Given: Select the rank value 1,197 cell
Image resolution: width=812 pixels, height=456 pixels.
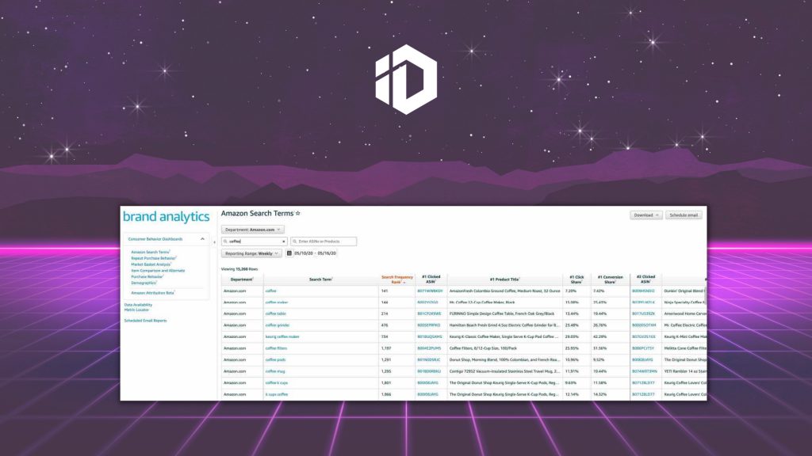Looking at the screenshot, I should tap(396, 348).
